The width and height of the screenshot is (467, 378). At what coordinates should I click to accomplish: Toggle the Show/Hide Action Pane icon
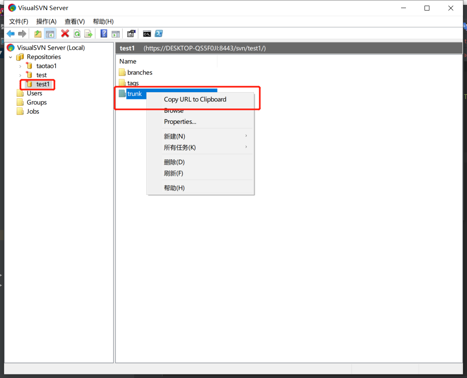(116, 34)
